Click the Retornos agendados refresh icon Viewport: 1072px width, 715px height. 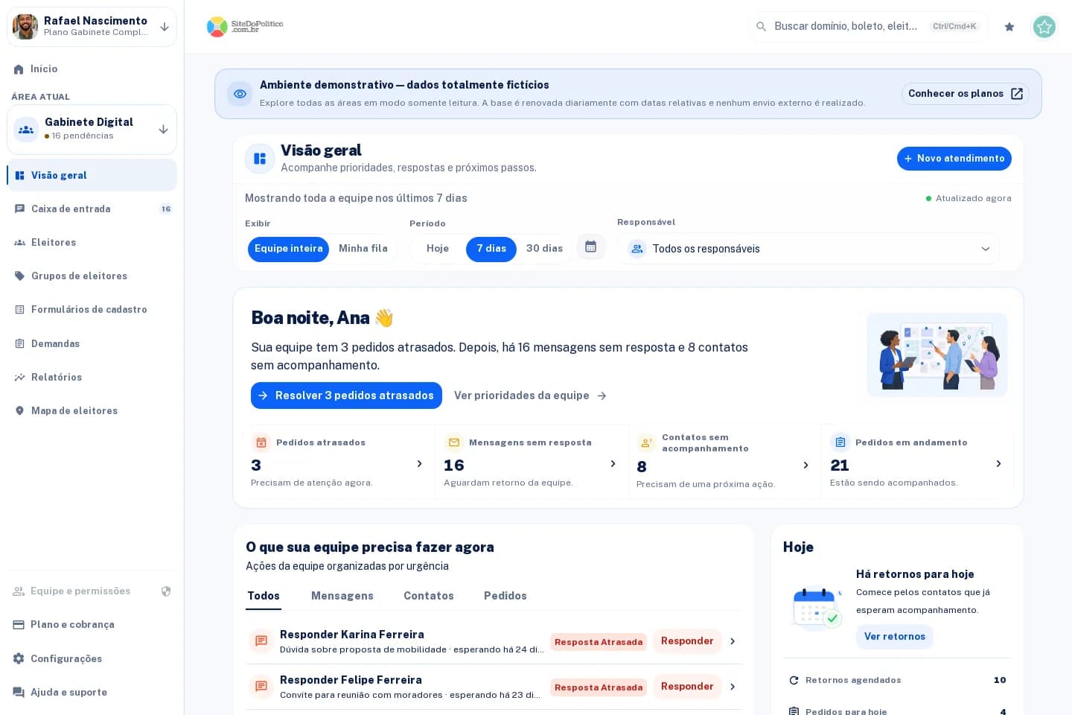pos(794,681)
